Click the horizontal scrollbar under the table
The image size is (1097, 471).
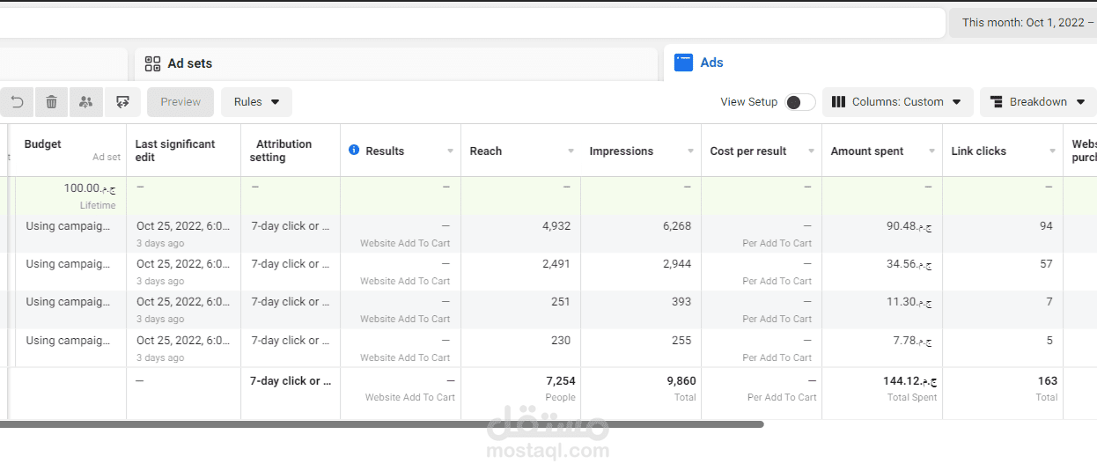381,424
